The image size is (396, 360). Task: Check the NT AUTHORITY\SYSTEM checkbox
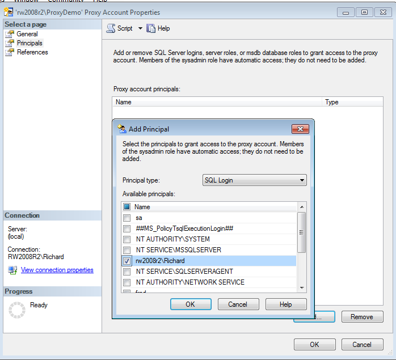[127, 239]
